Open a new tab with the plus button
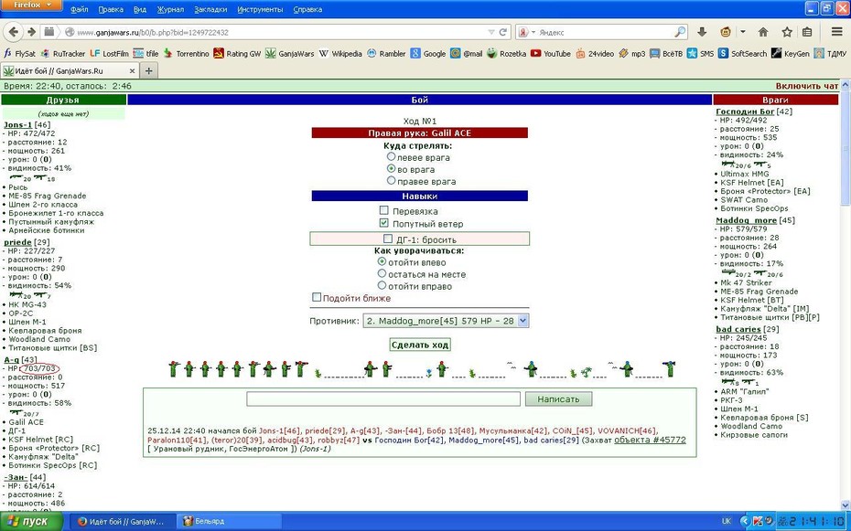Image resolution: width=851 pixels, height=531 pixels. [149, 71]
